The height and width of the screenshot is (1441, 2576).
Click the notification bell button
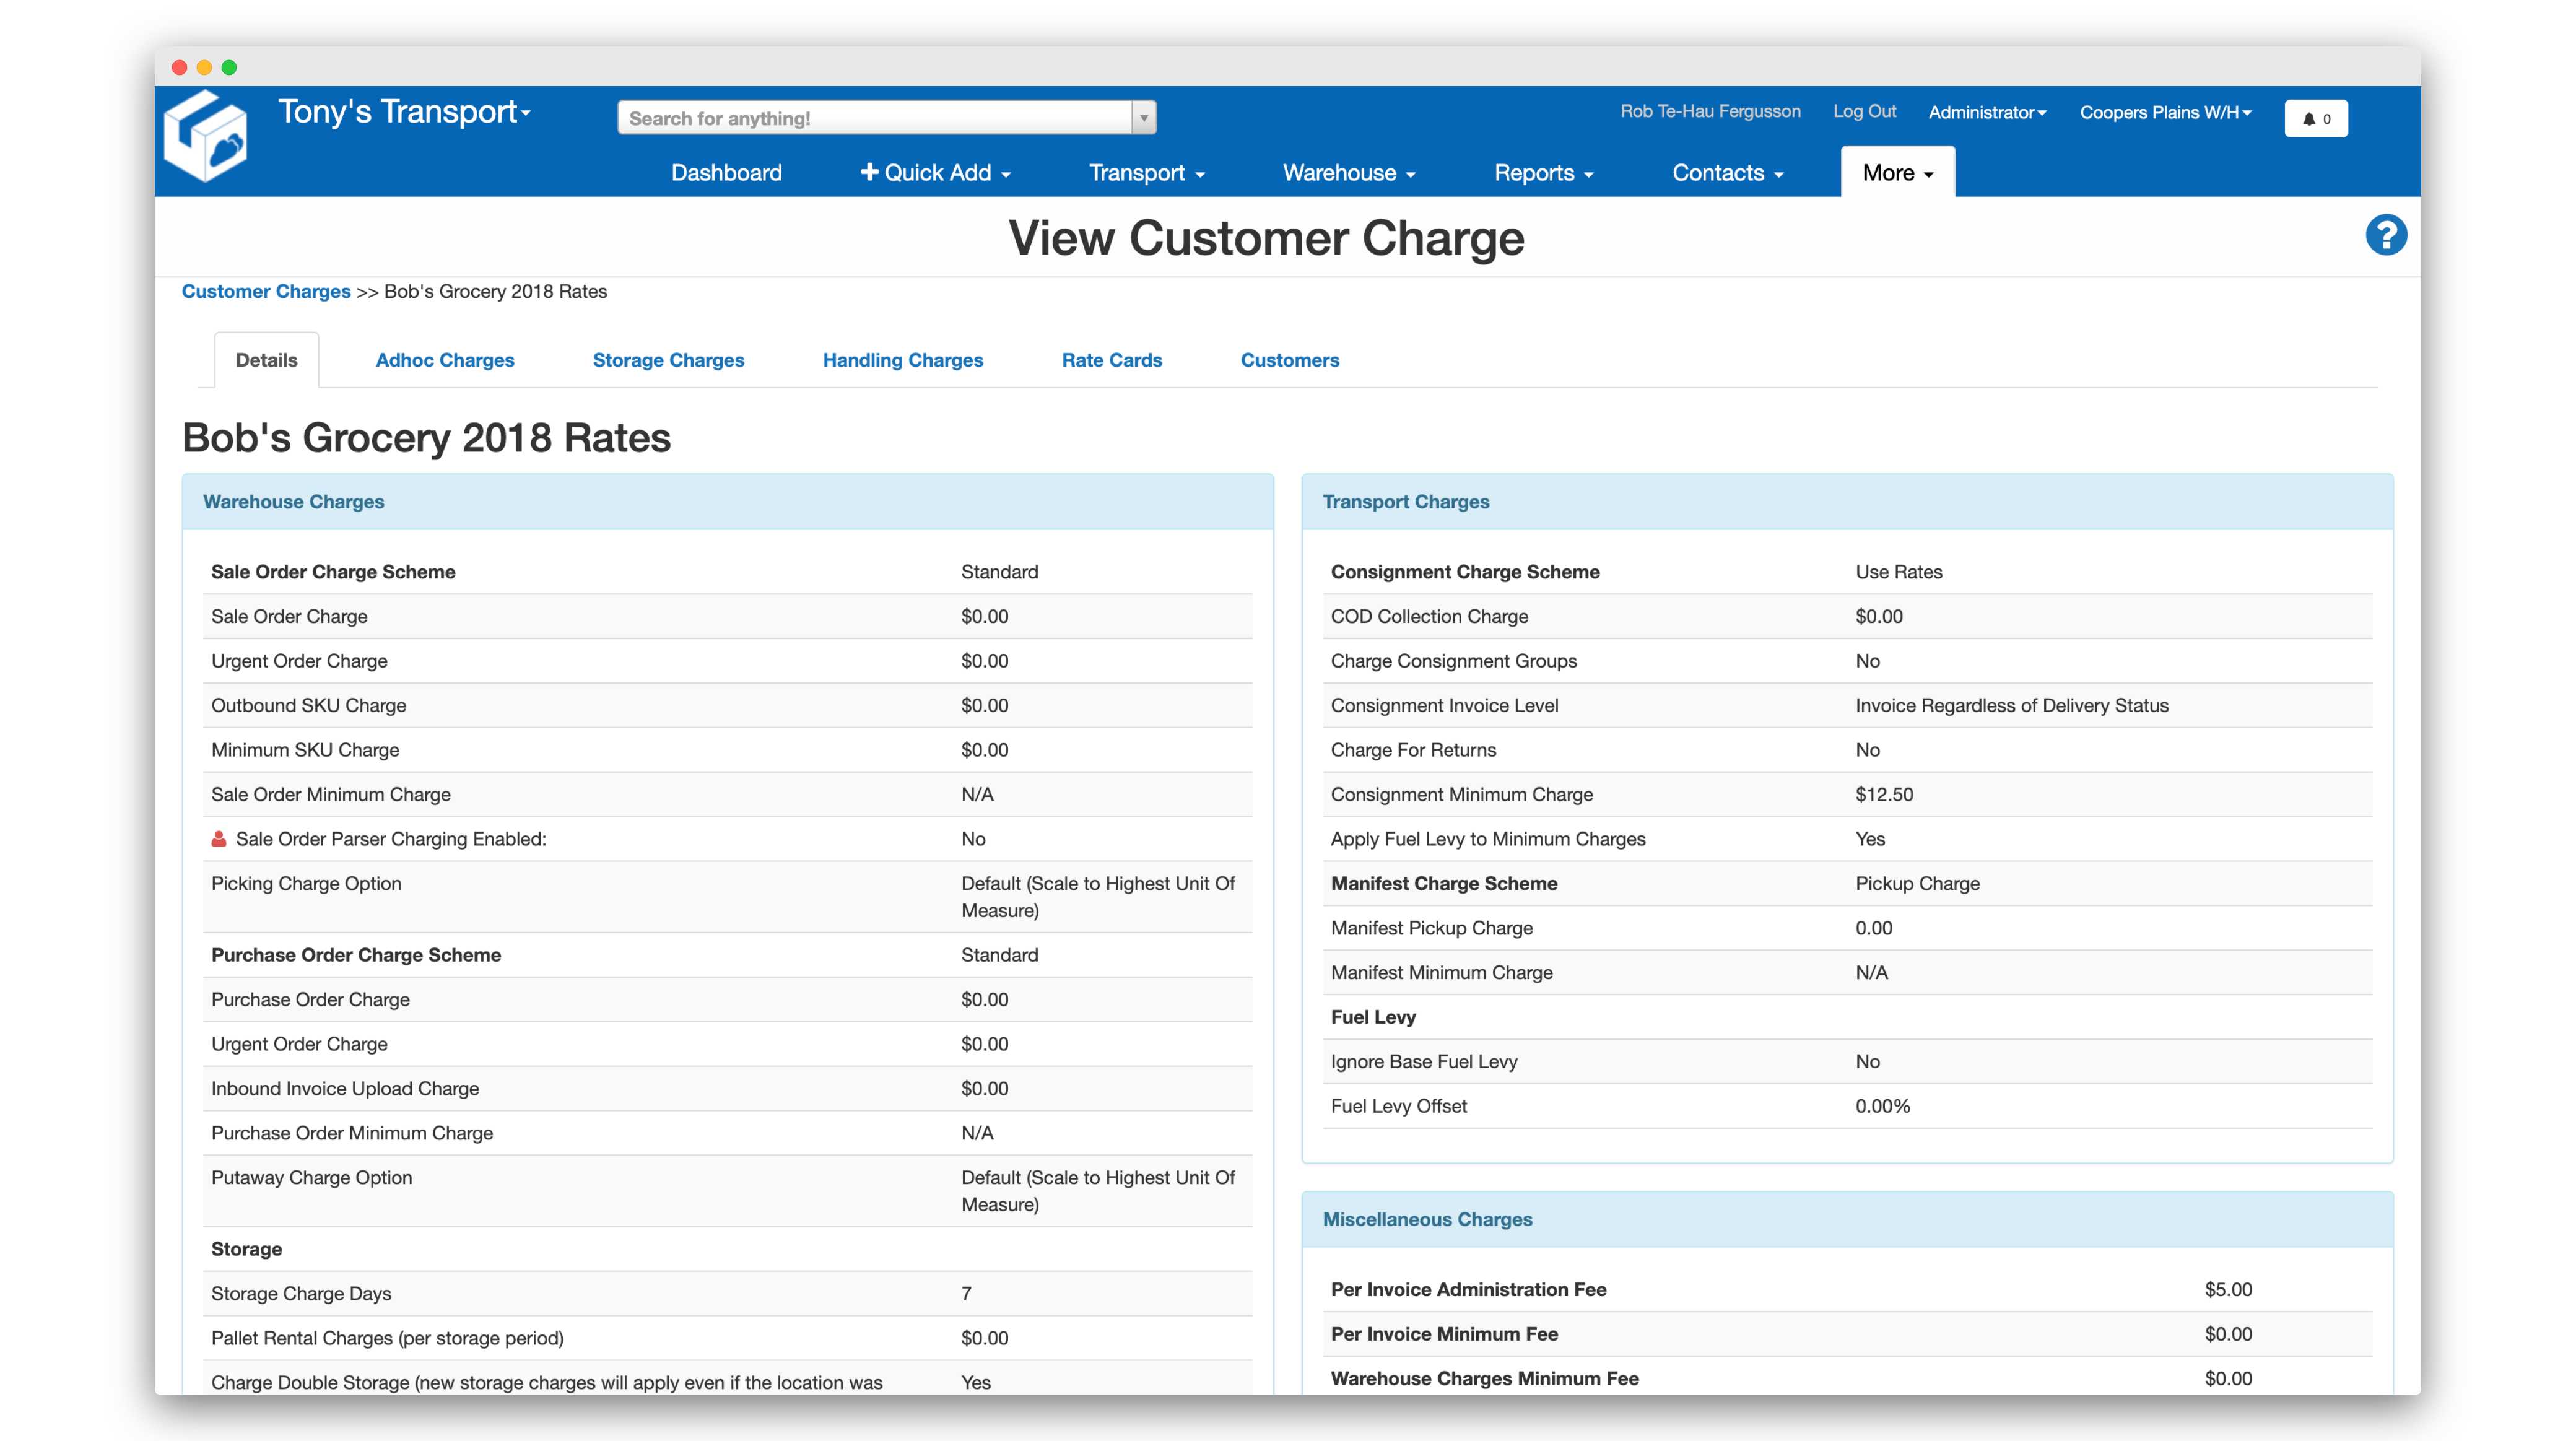point(2315,118)
